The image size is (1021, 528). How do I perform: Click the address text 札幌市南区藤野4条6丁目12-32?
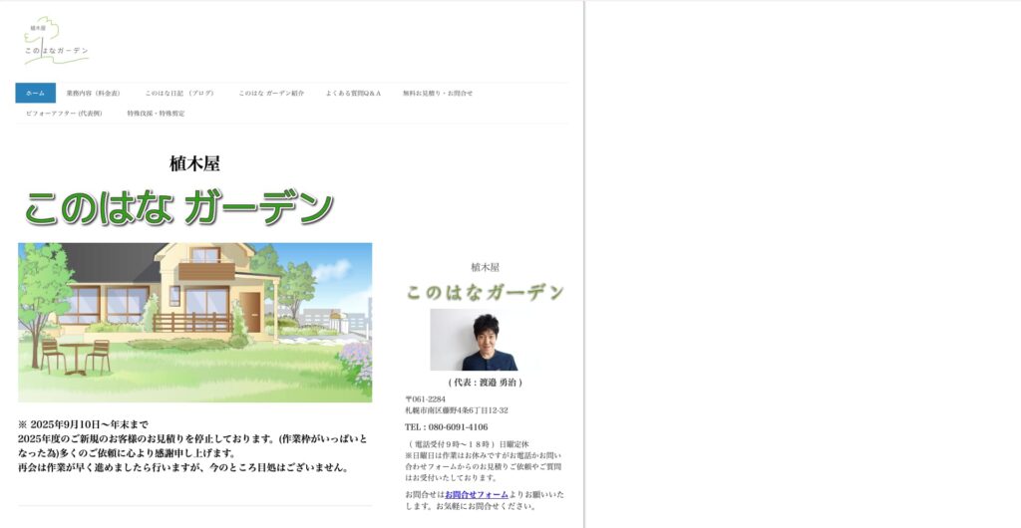(x=457, y=410)
